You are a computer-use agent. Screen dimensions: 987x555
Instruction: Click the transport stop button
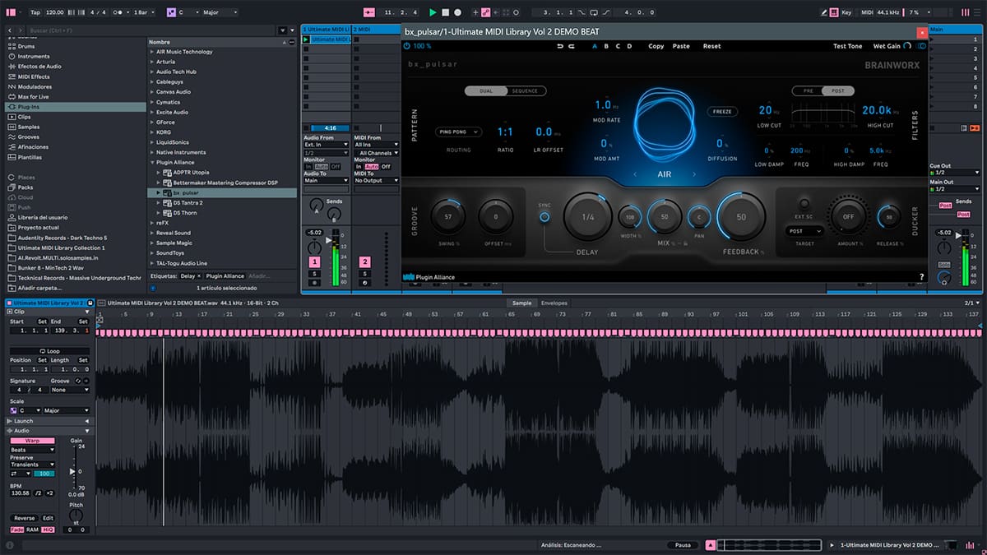tap(445, 12)
